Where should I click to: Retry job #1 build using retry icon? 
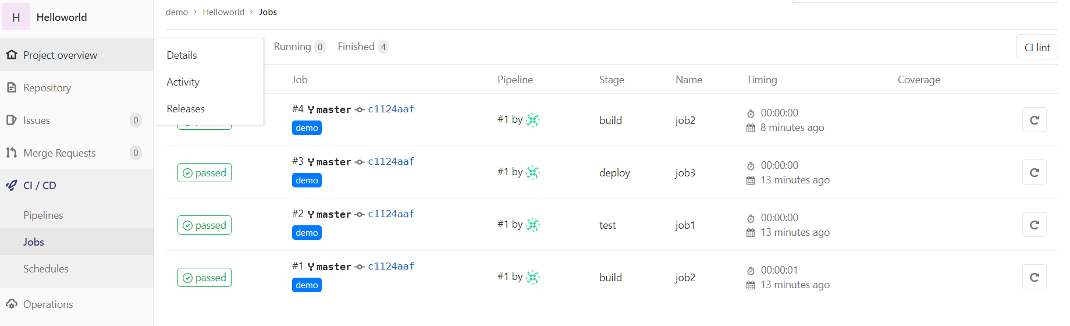point(1034,277)
